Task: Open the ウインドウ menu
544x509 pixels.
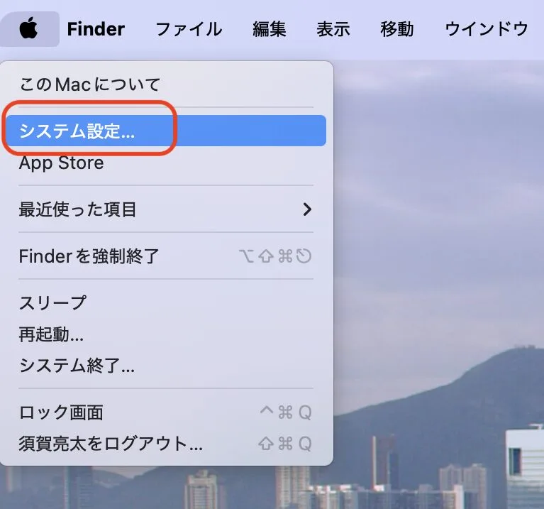Action: tap(487, 29)
